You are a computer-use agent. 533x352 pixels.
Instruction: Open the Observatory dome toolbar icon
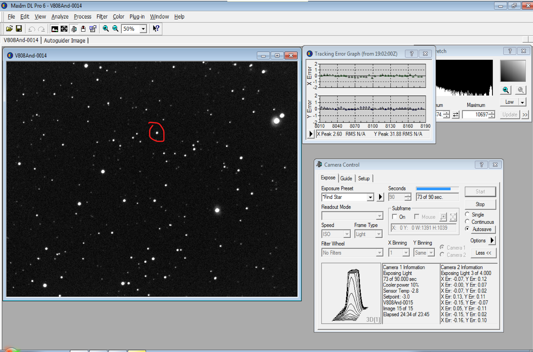tap(83, 29)
